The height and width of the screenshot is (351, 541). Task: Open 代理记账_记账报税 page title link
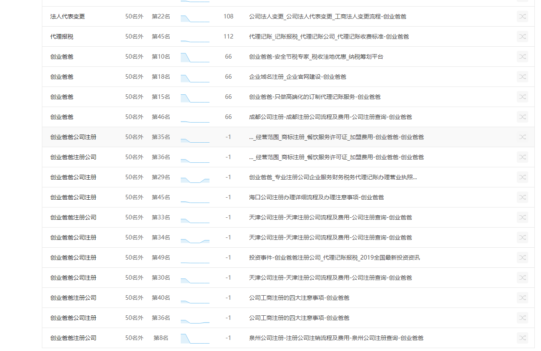click(x=329, y=36)
